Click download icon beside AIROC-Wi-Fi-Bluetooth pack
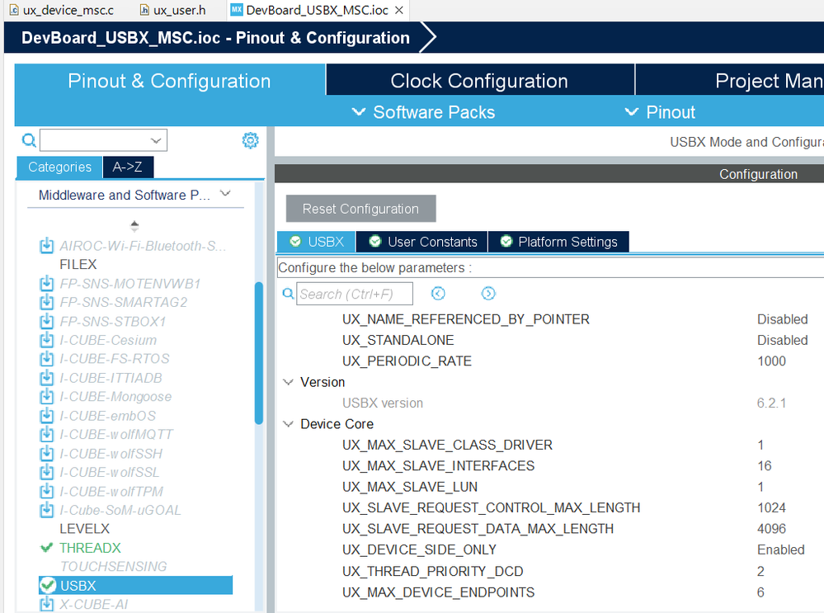824x613 pixels. [x=47, y=246]
